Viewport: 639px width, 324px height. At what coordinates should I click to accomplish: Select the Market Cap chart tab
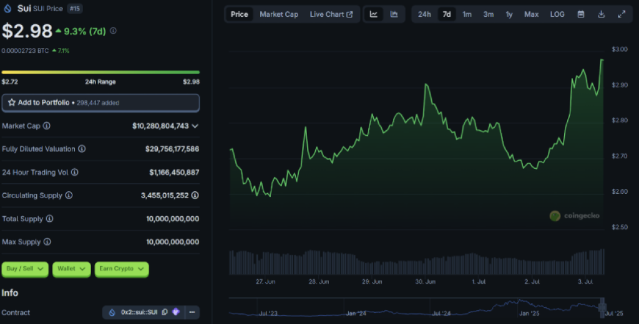[x=279, y=14]
